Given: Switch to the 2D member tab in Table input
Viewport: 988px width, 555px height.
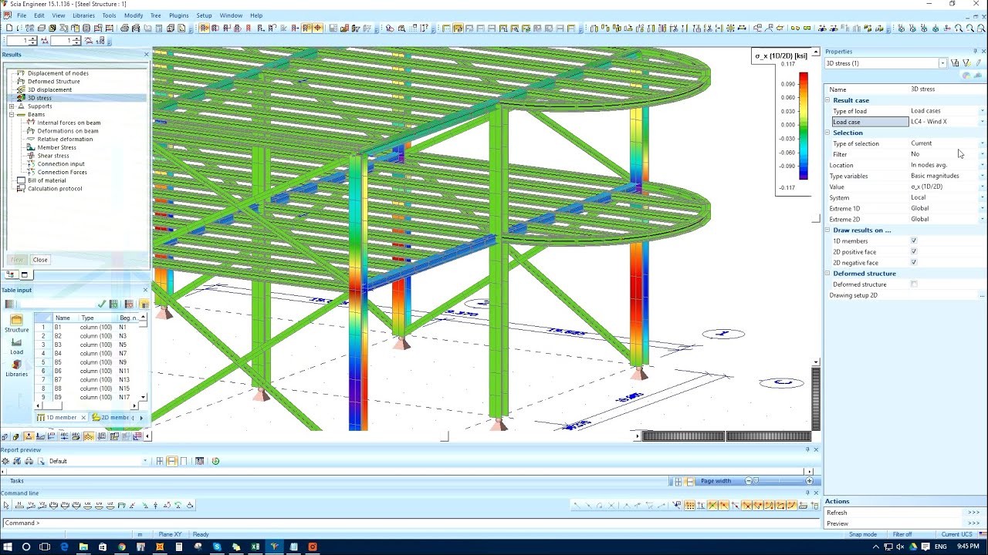Looking at the screenshot, I should [112, 417].
